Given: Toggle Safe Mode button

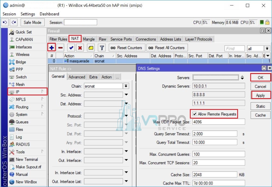Looking at the screenshot, I should 33,22.
